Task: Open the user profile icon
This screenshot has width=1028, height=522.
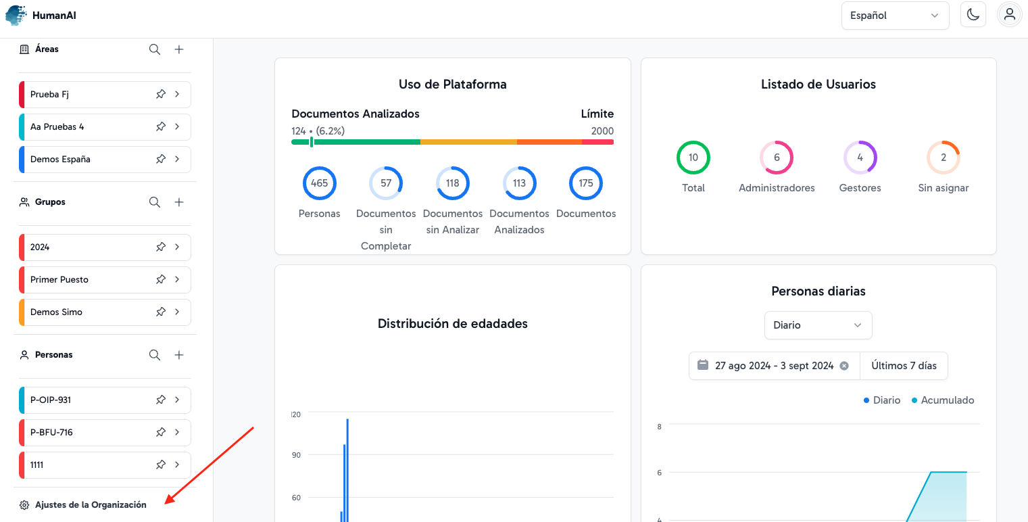Action: point(1010,15)
